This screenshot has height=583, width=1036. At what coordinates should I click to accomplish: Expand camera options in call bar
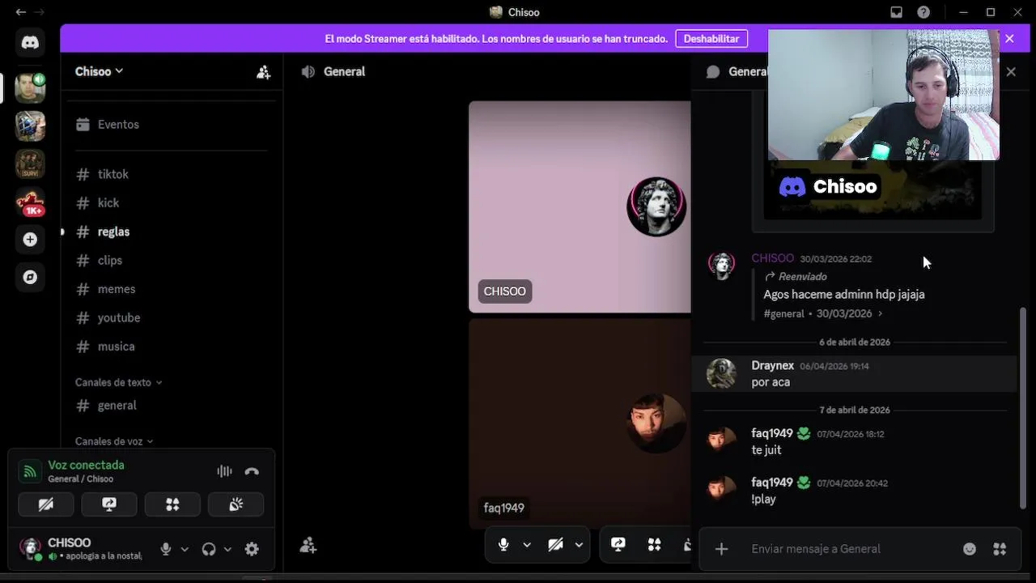pyautogui.click(x=579, y=545)
